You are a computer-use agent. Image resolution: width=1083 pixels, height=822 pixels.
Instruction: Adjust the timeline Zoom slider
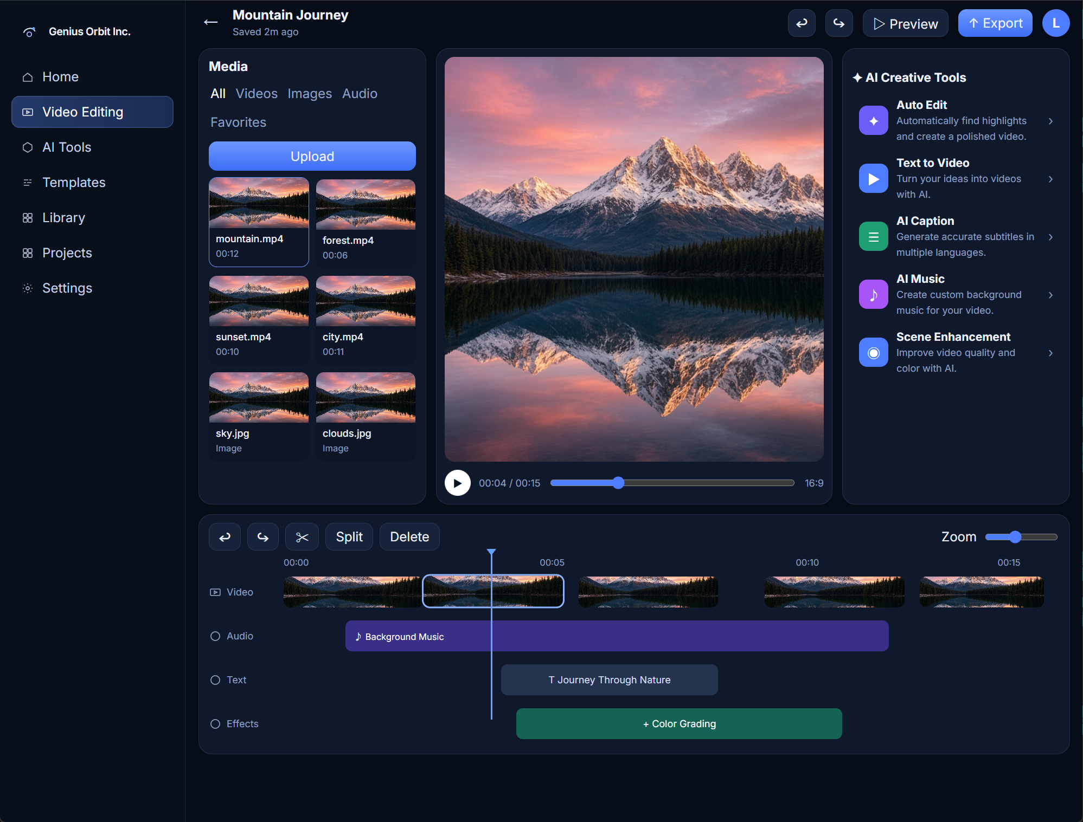point(1021,537)
